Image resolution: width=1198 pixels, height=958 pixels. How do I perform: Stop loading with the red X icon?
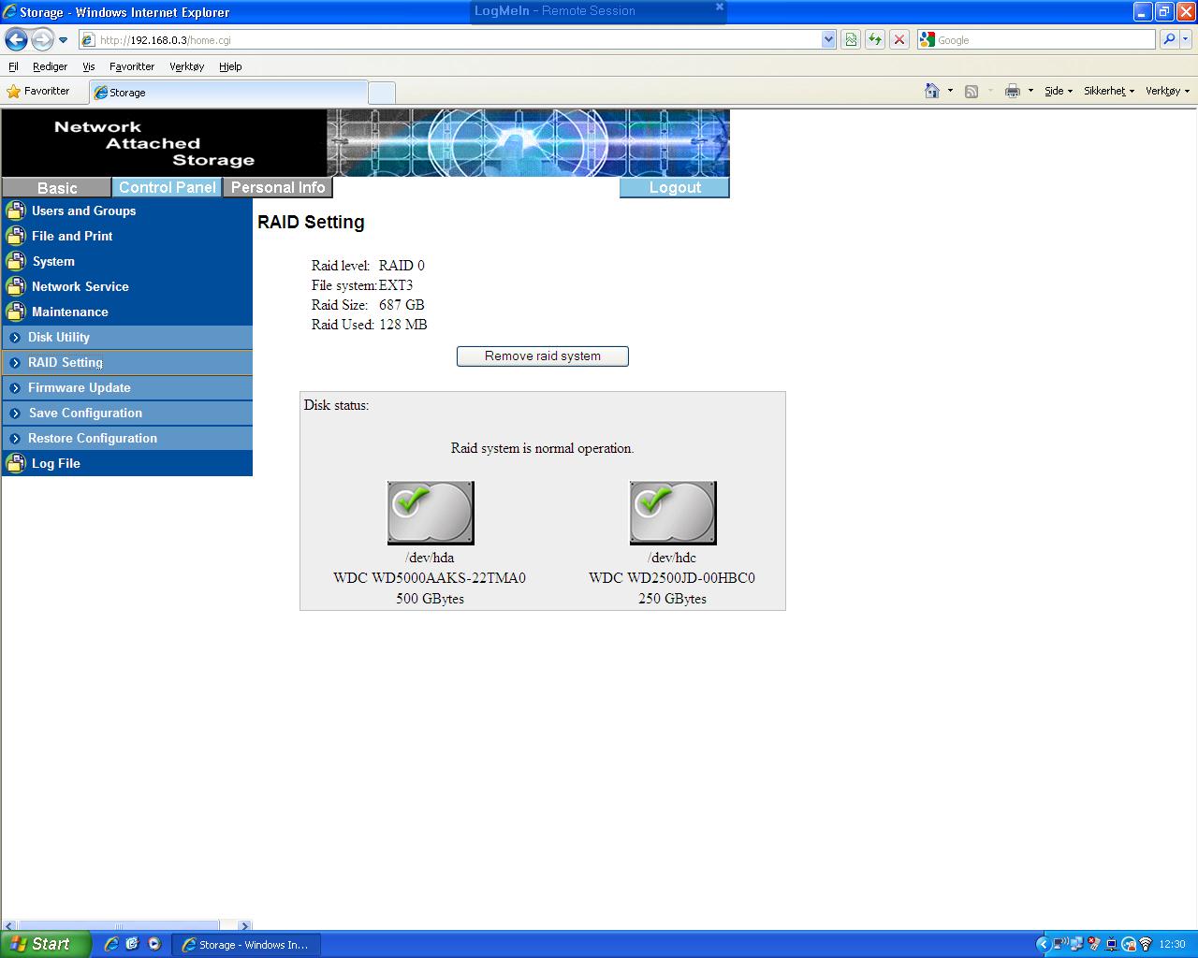pos(899,39)
